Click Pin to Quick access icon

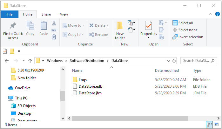13,26
